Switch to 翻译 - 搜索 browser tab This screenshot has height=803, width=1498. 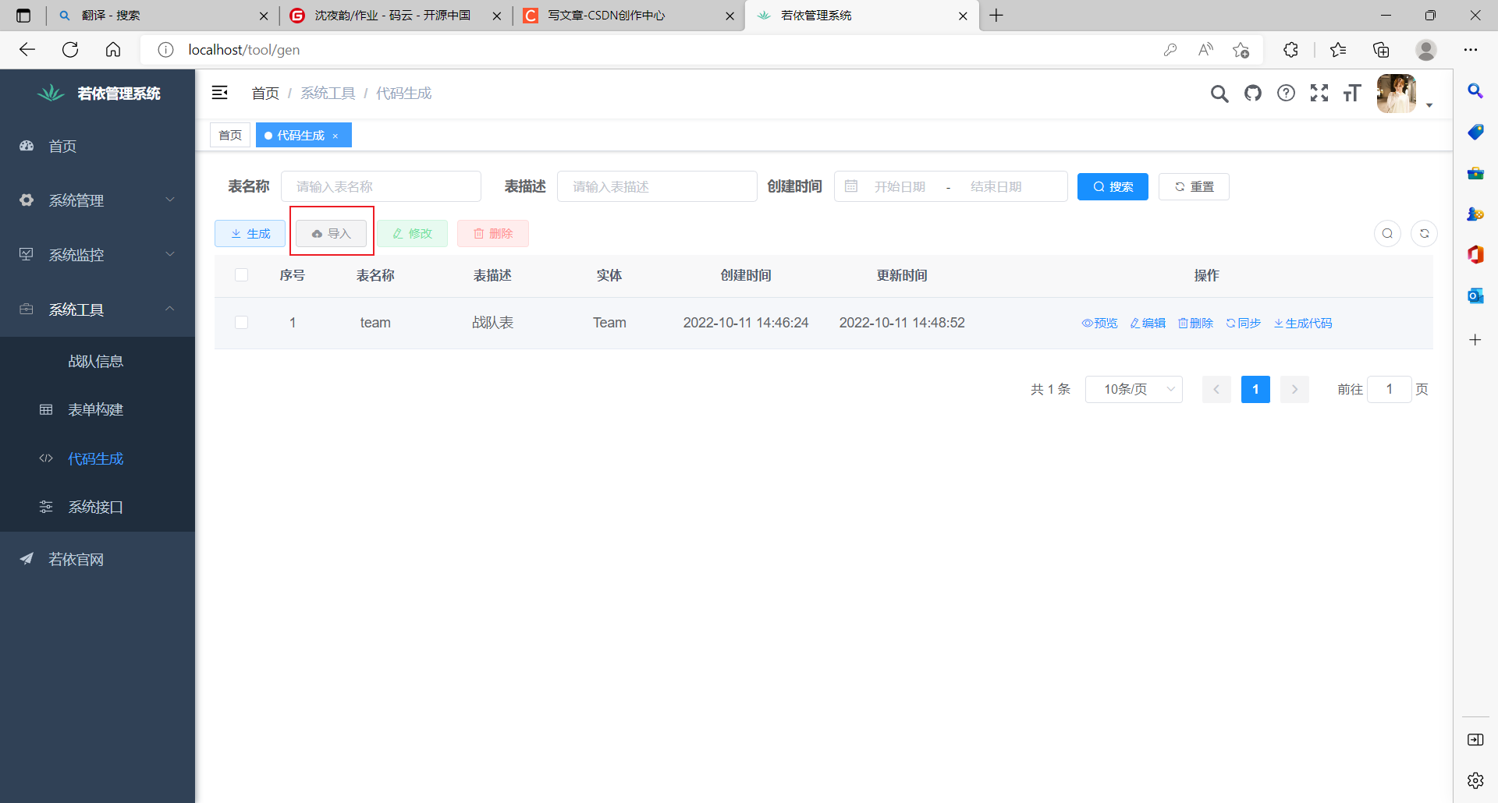tap(162, 16)
